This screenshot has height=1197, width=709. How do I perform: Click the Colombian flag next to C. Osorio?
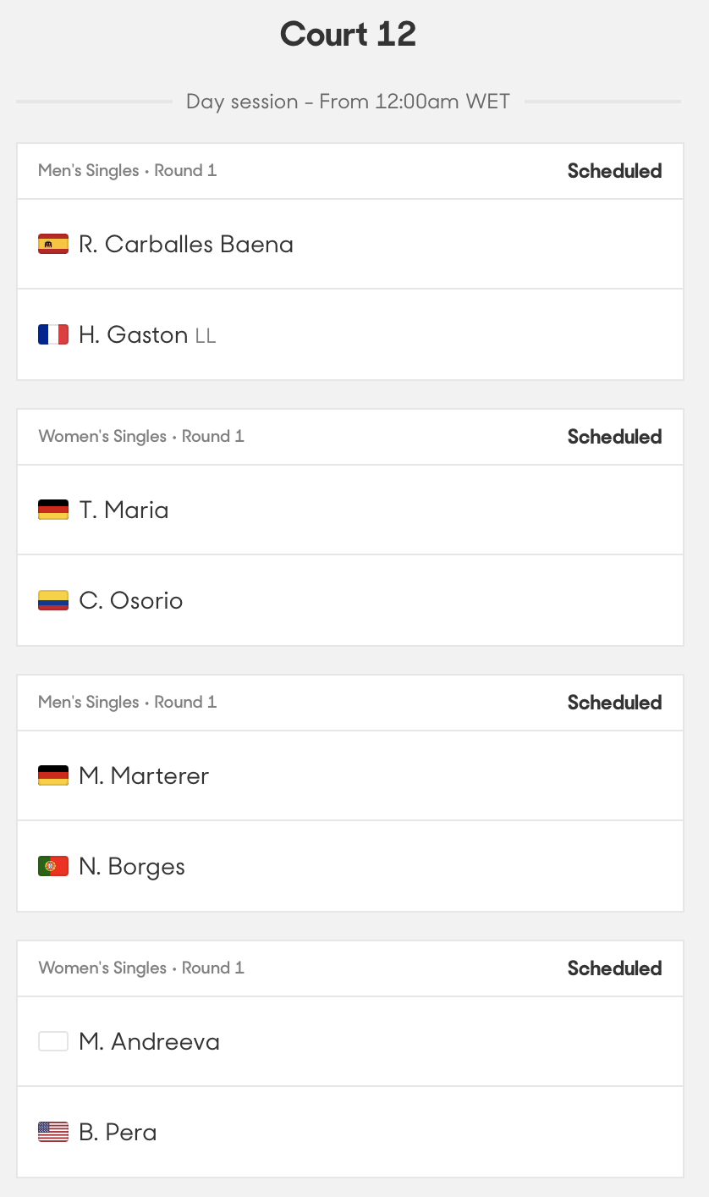coord(53,601)
